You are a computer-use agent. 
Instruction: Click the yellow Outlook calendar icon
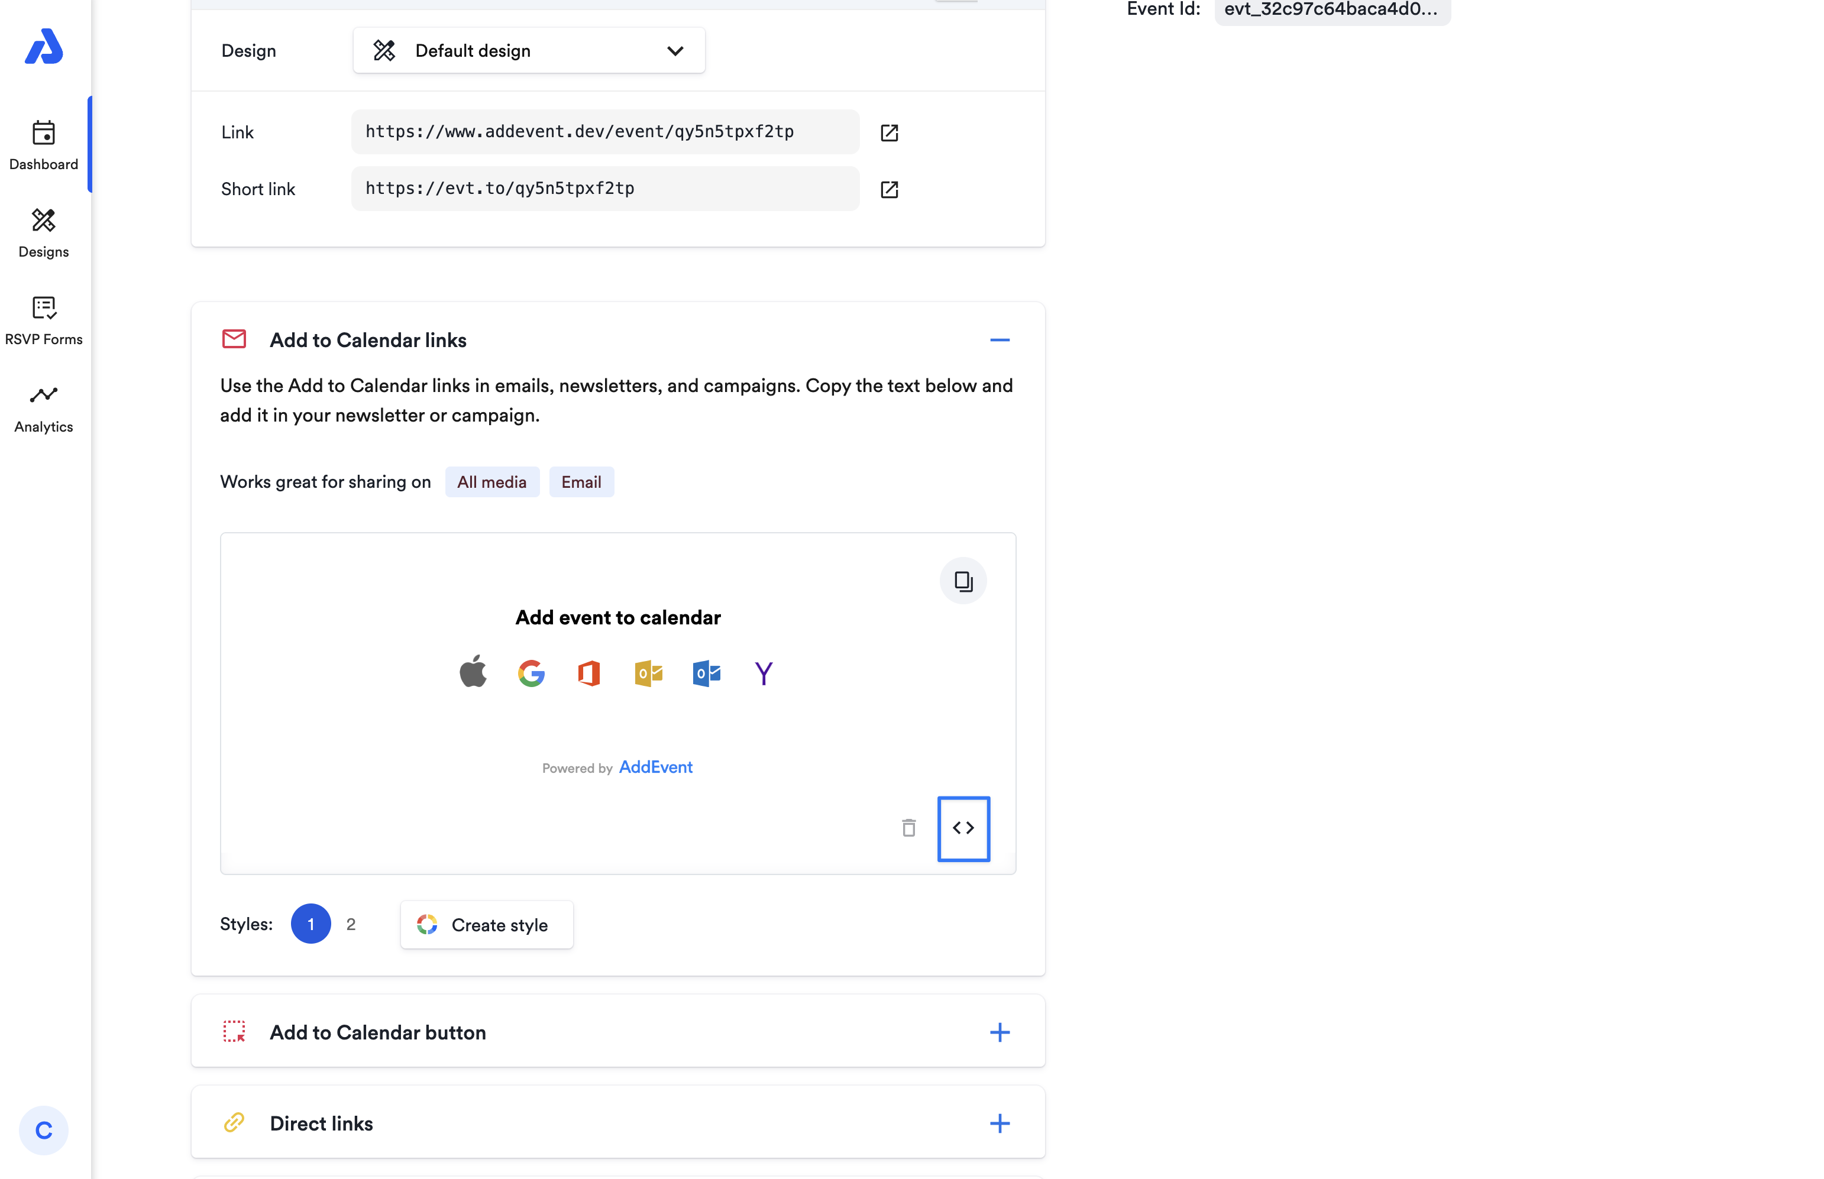[x=648, y=673]
